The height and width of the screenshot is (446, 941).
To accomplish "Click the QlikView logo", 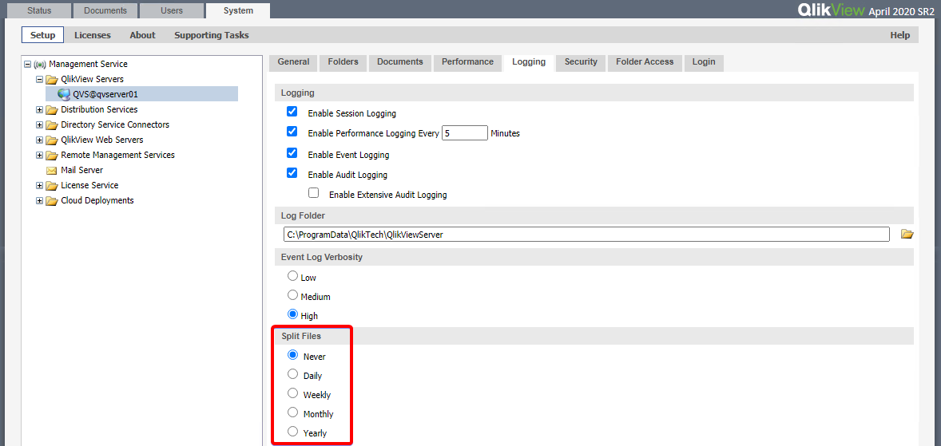I will 831,10.
